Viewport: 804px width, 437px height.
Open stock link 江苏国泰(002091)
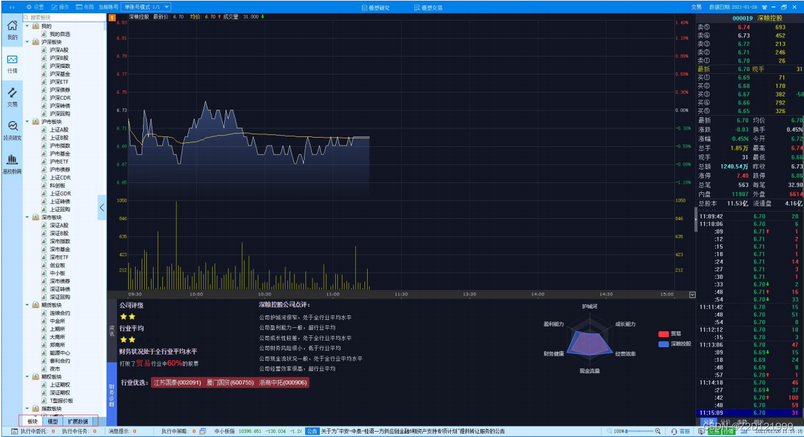[176, 382]
